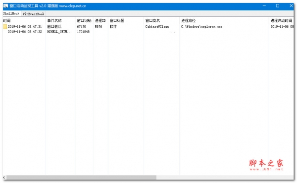Maximize the window
This screenshot has width=297, height=183.
pyautogui.click(x=278, y=6)
